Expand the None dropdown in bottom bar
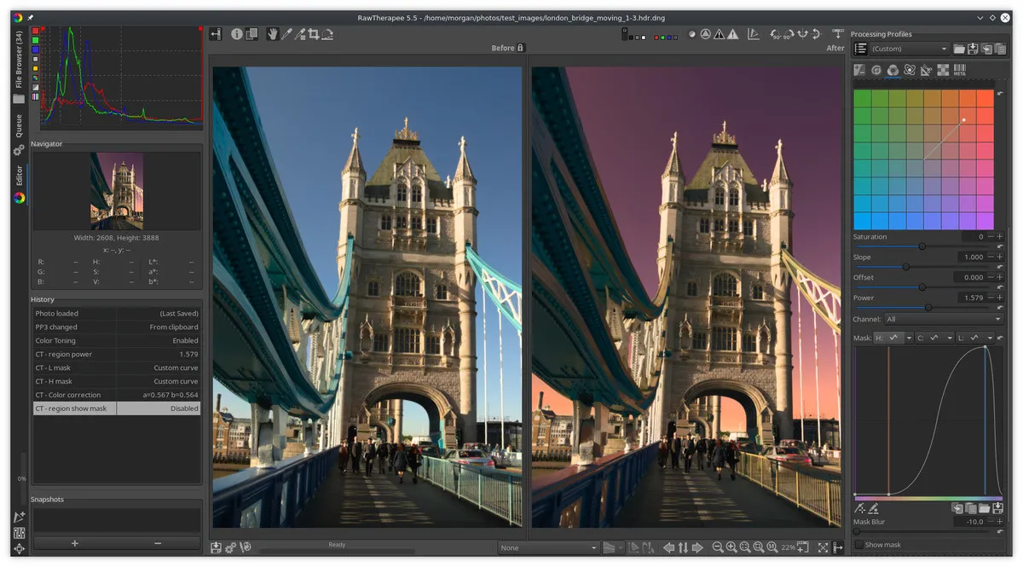The width and height of the screenshot is (1023, 567). coord(548,547)
